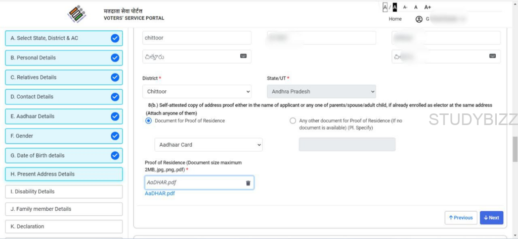This screenshot has width=518, height=239.
Task: Open the virtual keyboard icon in right field
Action: (492, 56)
